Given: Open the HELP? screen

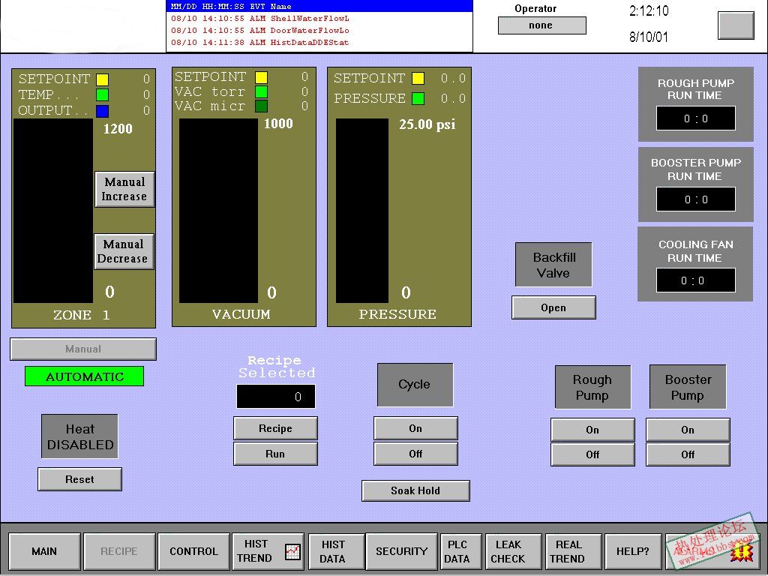Looking at the screenshot, I should [x=633, y=551].
